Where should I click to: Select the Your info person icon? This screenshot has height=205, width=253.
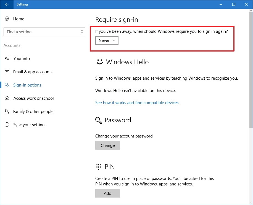click(x=7, y=58)
